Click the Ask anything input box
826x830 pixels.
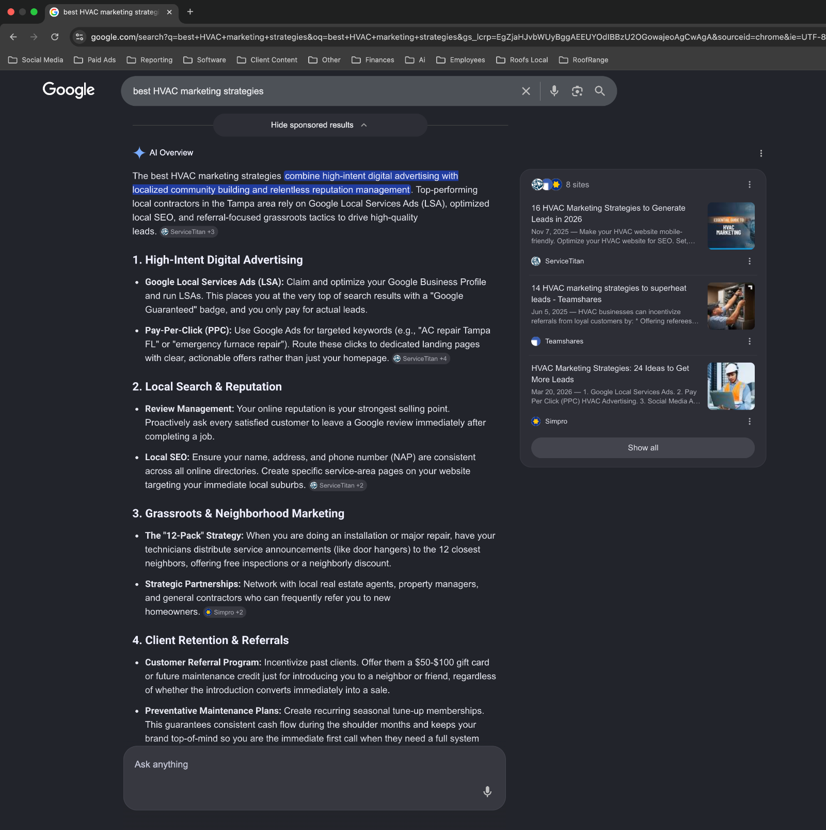click(x=314, y=778)
